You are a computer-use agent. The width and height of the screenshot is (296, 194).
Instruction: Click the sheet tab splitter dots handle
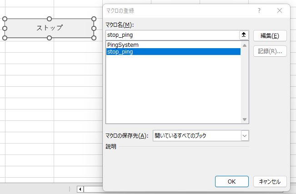click(x=70, y=189)
